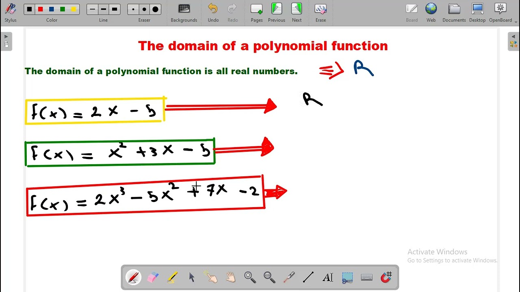Choose the medium eraser size
520x292 pixels.
144,9
